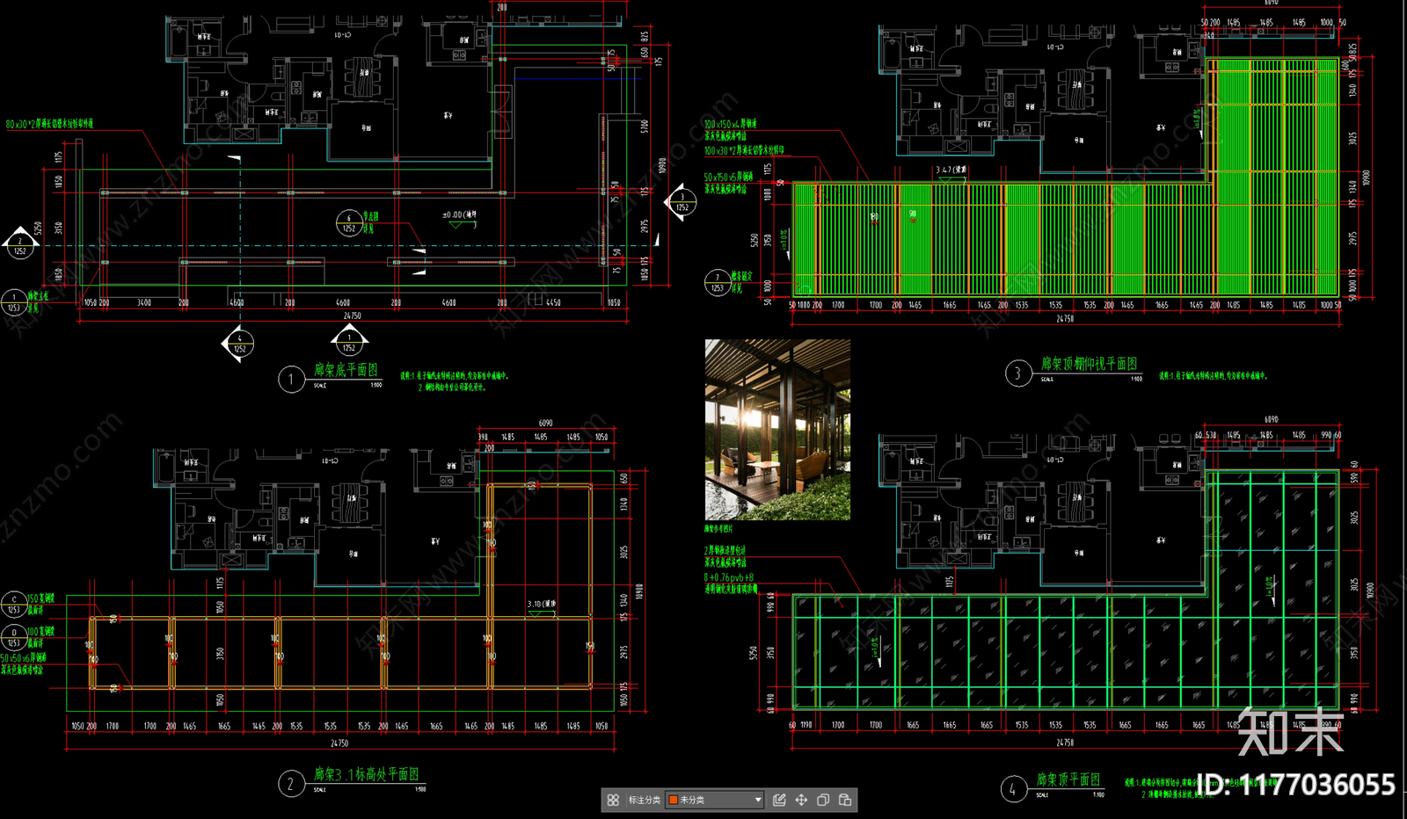Click the edit annotation pencil icon

(779, 800)
